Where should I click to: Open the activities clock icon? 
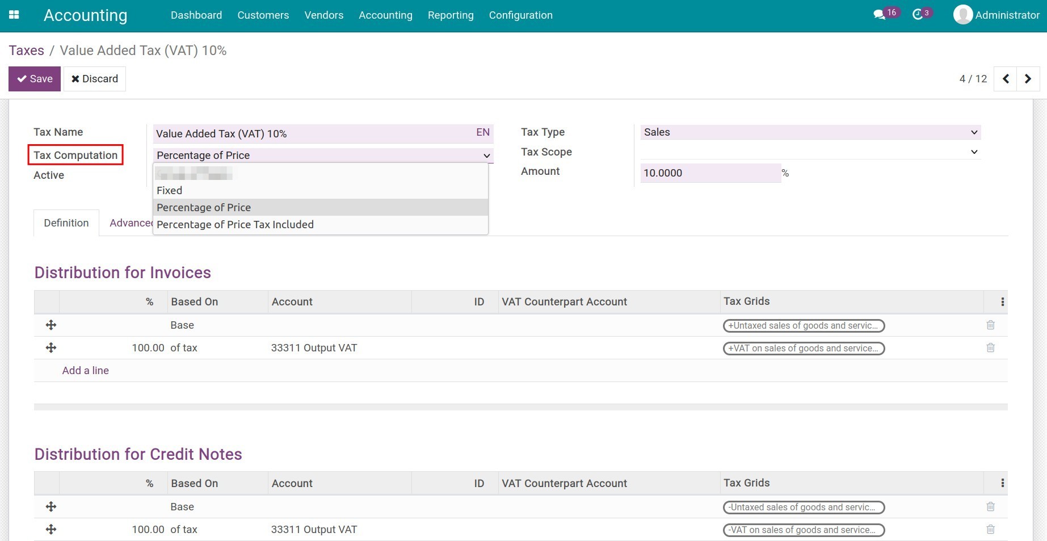(x=918, y=15)
